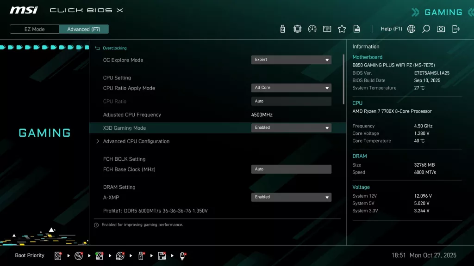The image size is (474, 266).
Task: Open the CPU Ratio Apply Mode dropdown
Action: point(291,88)
